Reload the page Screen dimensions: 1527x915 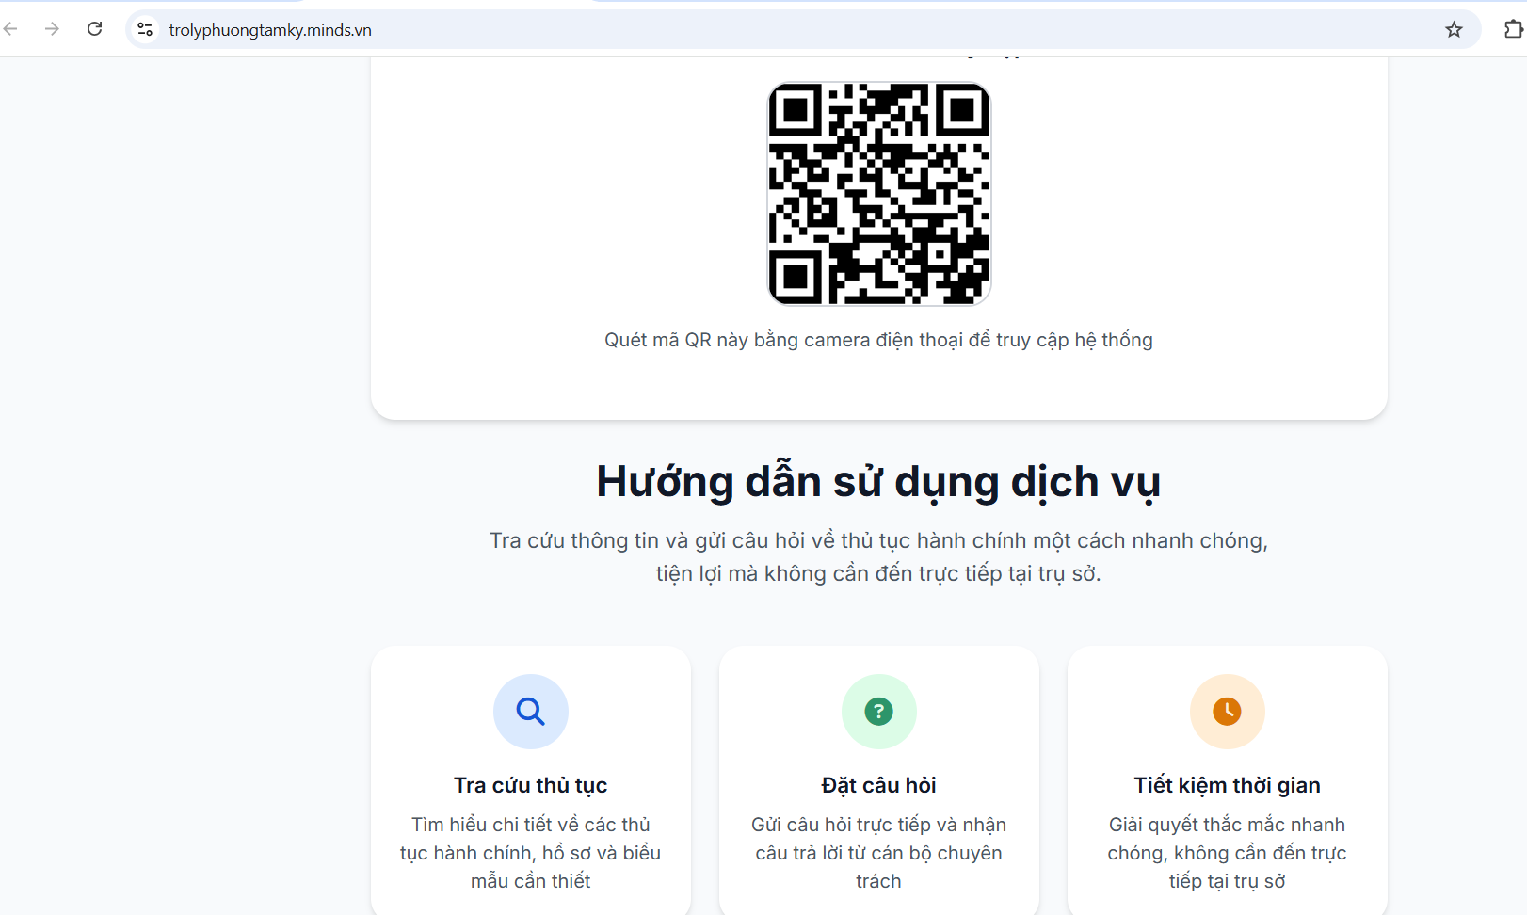94,29
